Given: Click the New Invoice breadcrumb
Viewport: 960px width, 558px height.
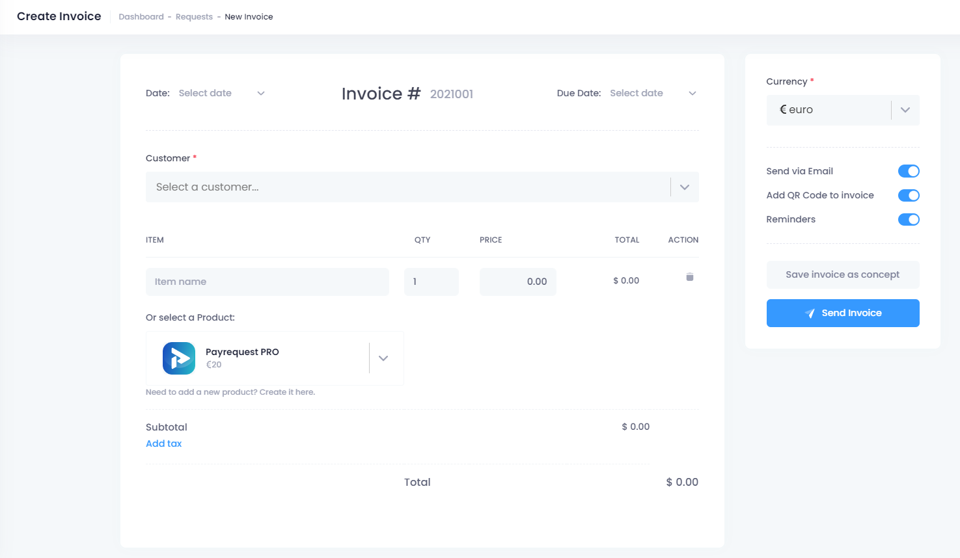Looking at the screenshot, I should (249, 17).
